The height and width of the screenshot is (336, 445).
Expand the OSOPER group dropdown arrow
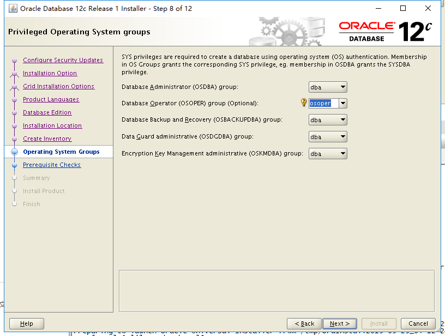point(343,103)
